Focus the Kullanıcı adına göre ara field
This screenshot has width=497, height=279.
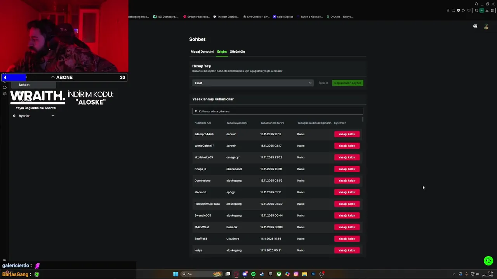click(278, 111)
